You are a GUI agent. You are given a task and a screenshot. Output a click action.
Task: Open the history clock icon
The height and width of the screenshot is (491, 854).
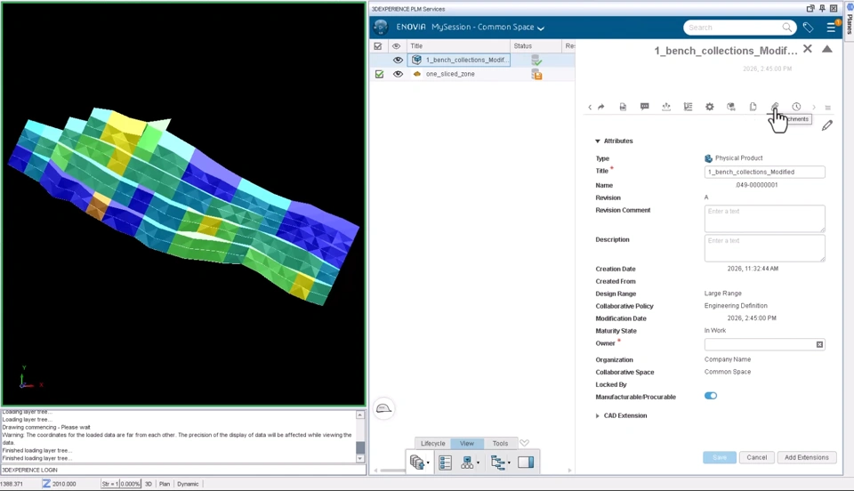[x=796, y=107]
